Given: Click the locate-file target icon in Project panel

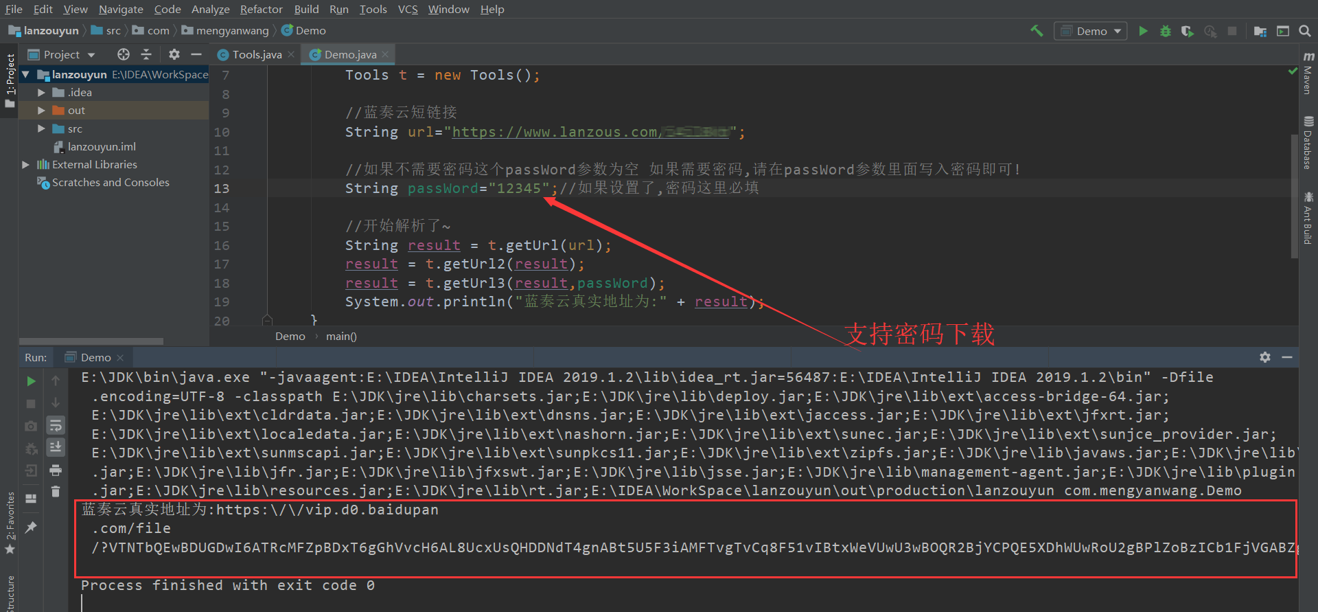Looking at the screenshot, I should [124, 54].
